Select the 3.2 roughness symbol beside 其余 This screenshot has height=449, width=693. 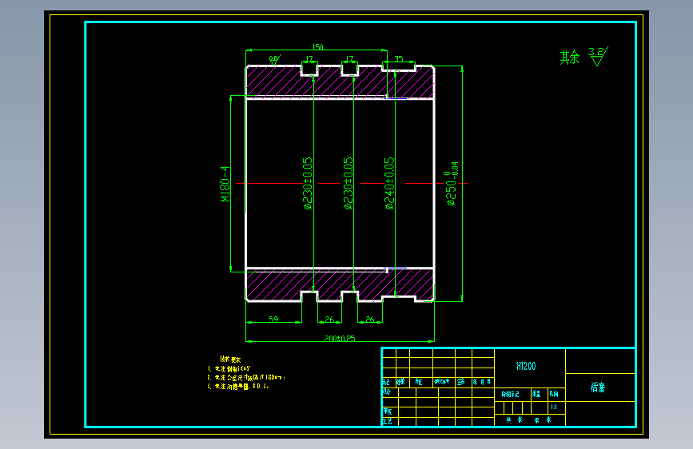[x=598, y=57]
